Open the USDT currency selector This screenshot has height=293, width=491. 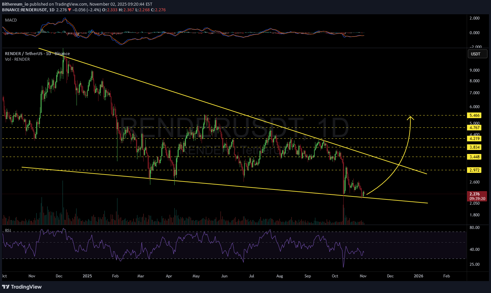[477, 54]
